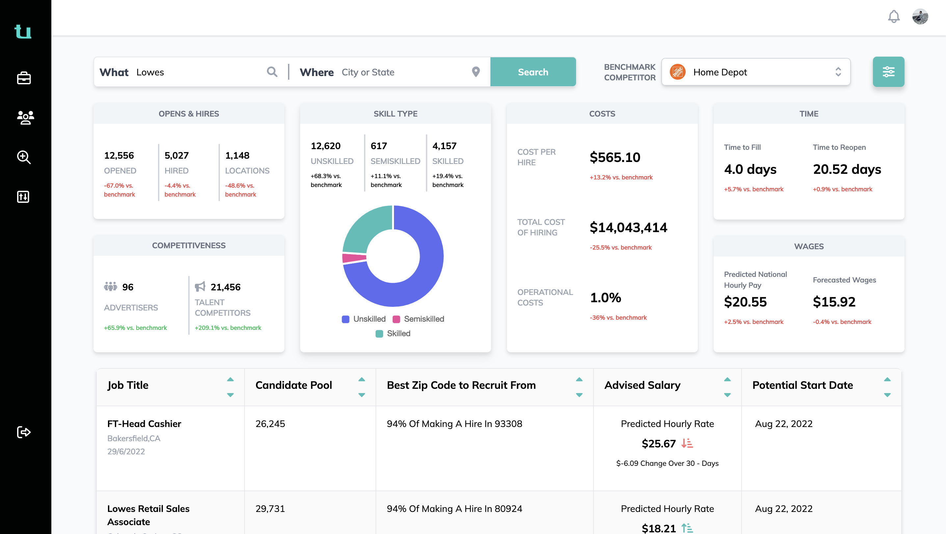Viewport: 946px width, 534px height.
Task: Sort Candidate Pool descending arrow
Action: [362, 395]
